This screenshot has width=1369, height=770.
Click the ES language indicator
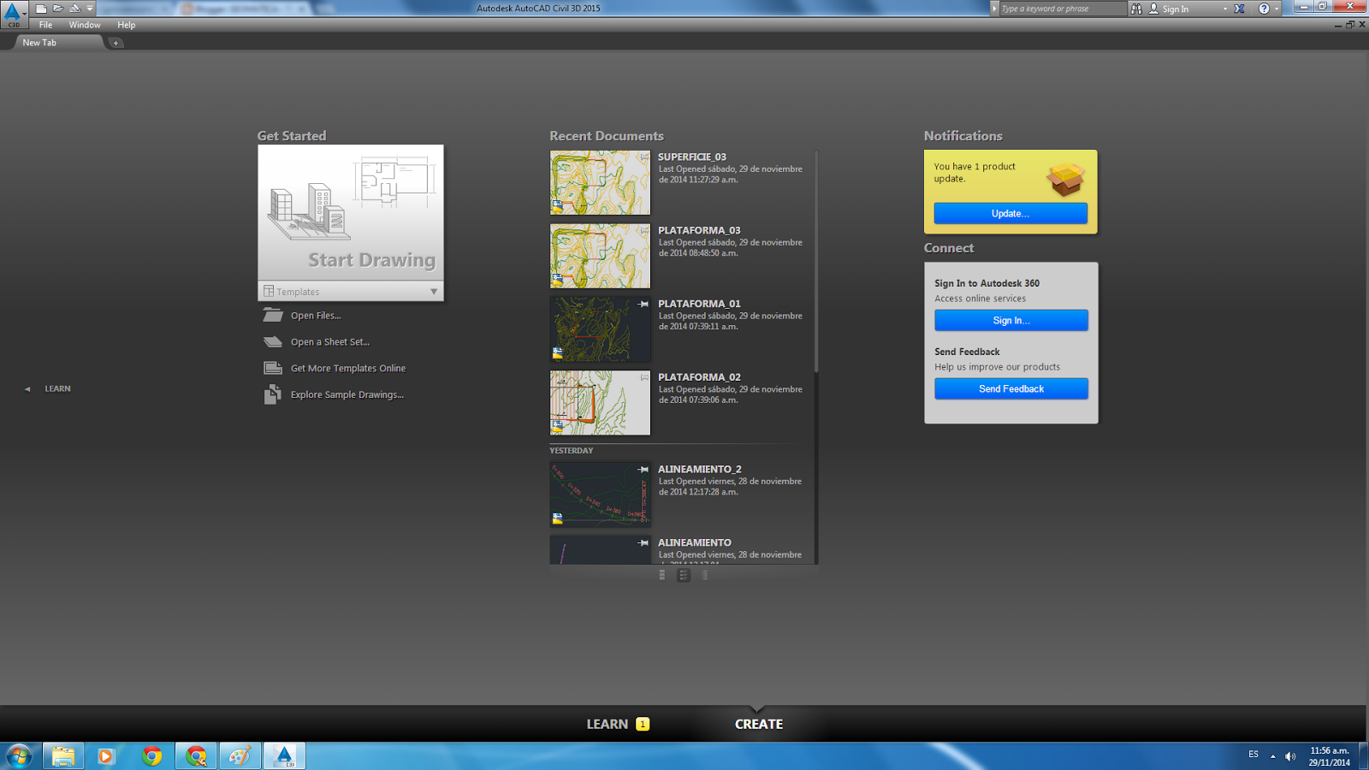1253,755
